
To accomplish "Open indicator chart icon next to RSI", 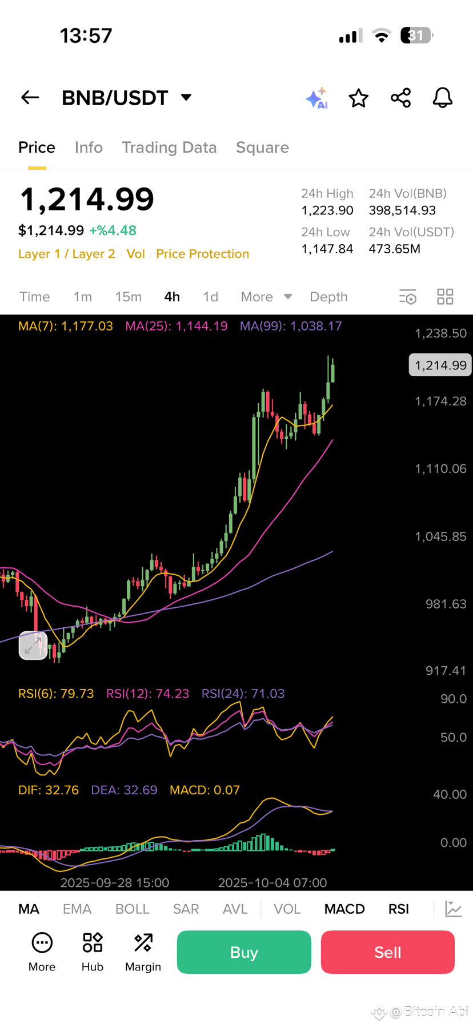I will pyautogui.click(x=454, y=909).
